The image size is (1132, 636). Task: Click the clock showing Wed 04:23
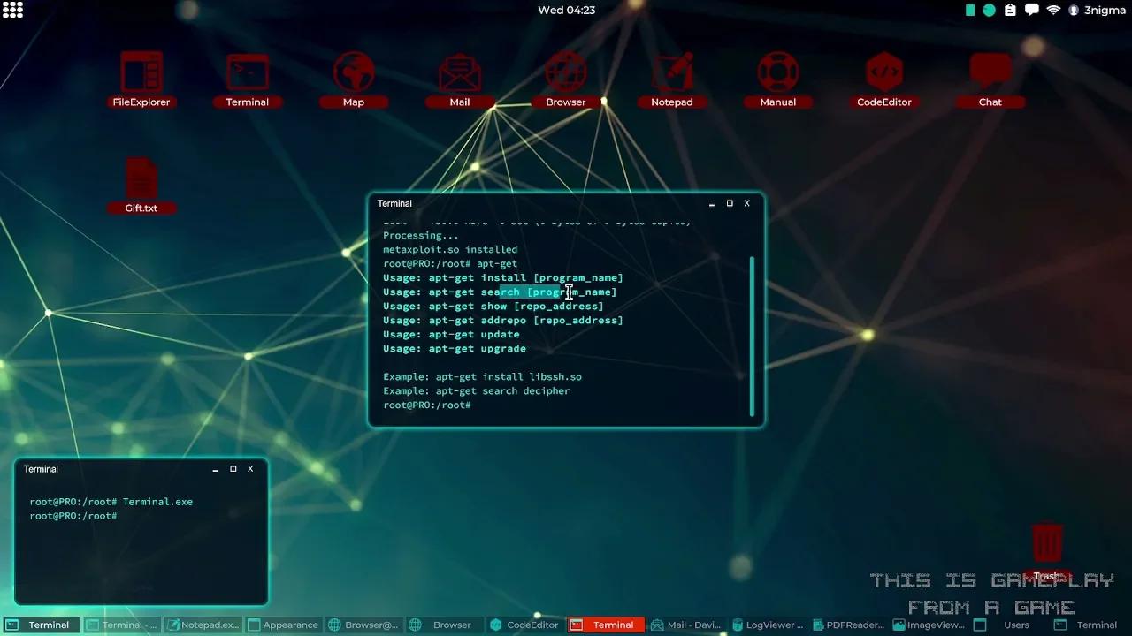(x=566, y=11)
